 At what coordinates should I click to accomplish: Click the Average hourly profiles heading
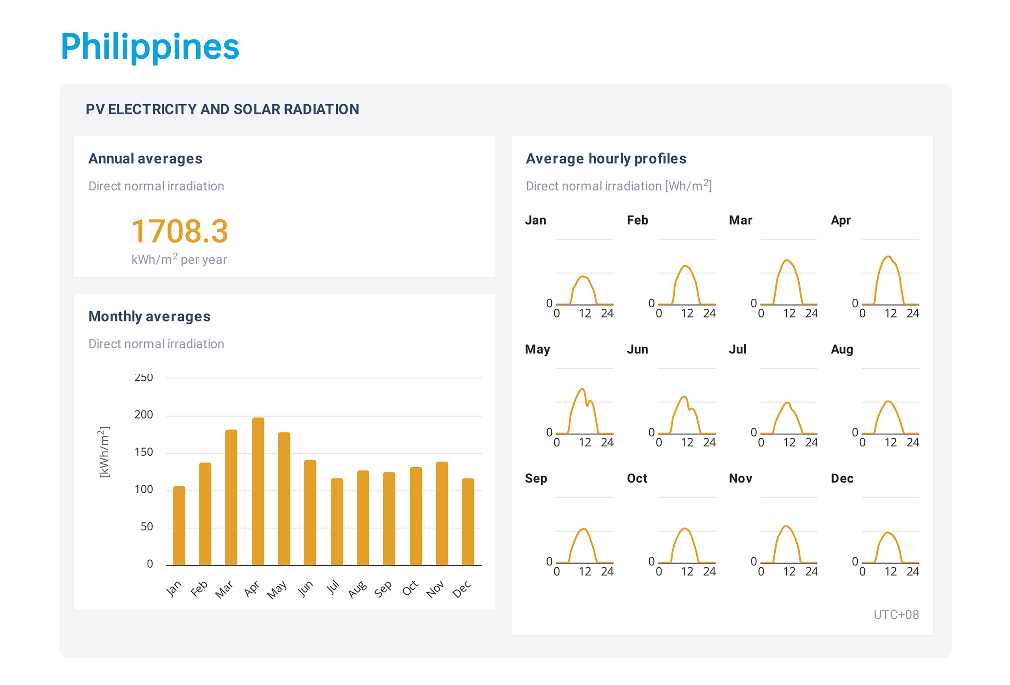tap(606, 159)
